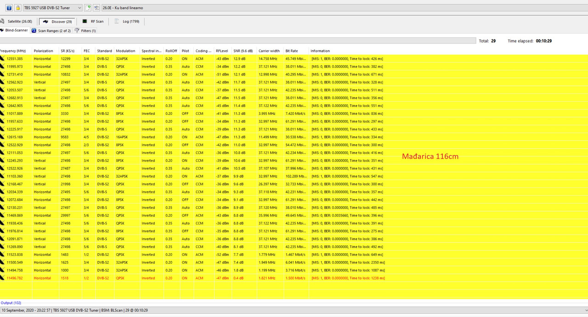The height and width of the screenshot is (317, 588).
Task: Click the signal icon of row 12551.385
Action: (x=2, y=58)
